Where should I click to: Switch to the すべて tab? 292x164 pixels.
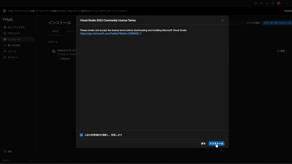[55, 31]
